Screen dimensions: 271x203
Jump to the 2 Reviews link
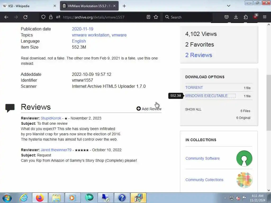pyautogui.click(x=198, y=55)
